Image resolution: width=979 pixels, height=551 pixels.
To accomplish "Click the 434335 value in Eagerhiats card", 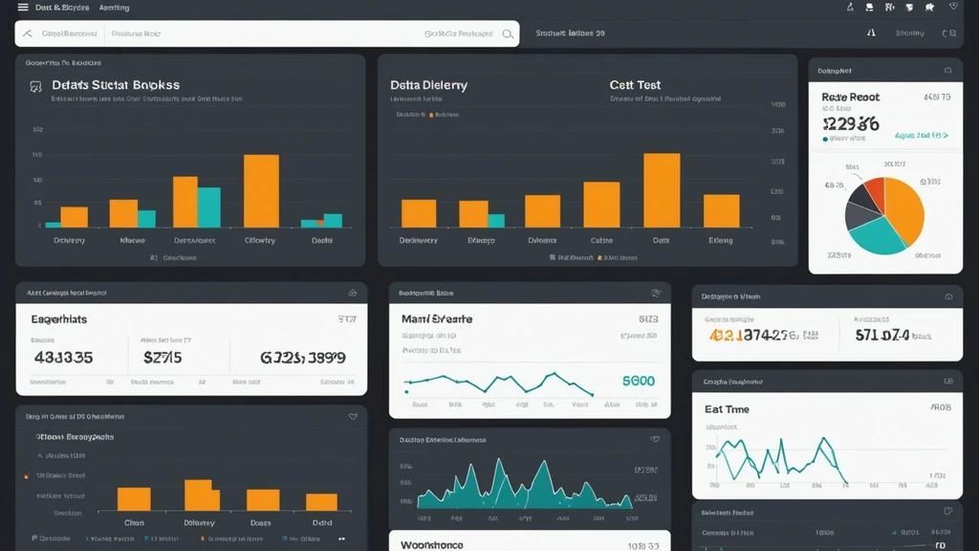I will 63,358.
